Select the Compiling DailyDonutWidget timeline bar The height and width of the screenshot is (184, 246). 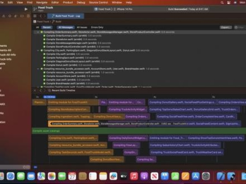pyautogui.click(x=128, y=138)
